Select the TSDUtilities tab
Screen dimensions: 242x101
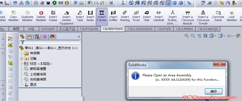(185, 29)
